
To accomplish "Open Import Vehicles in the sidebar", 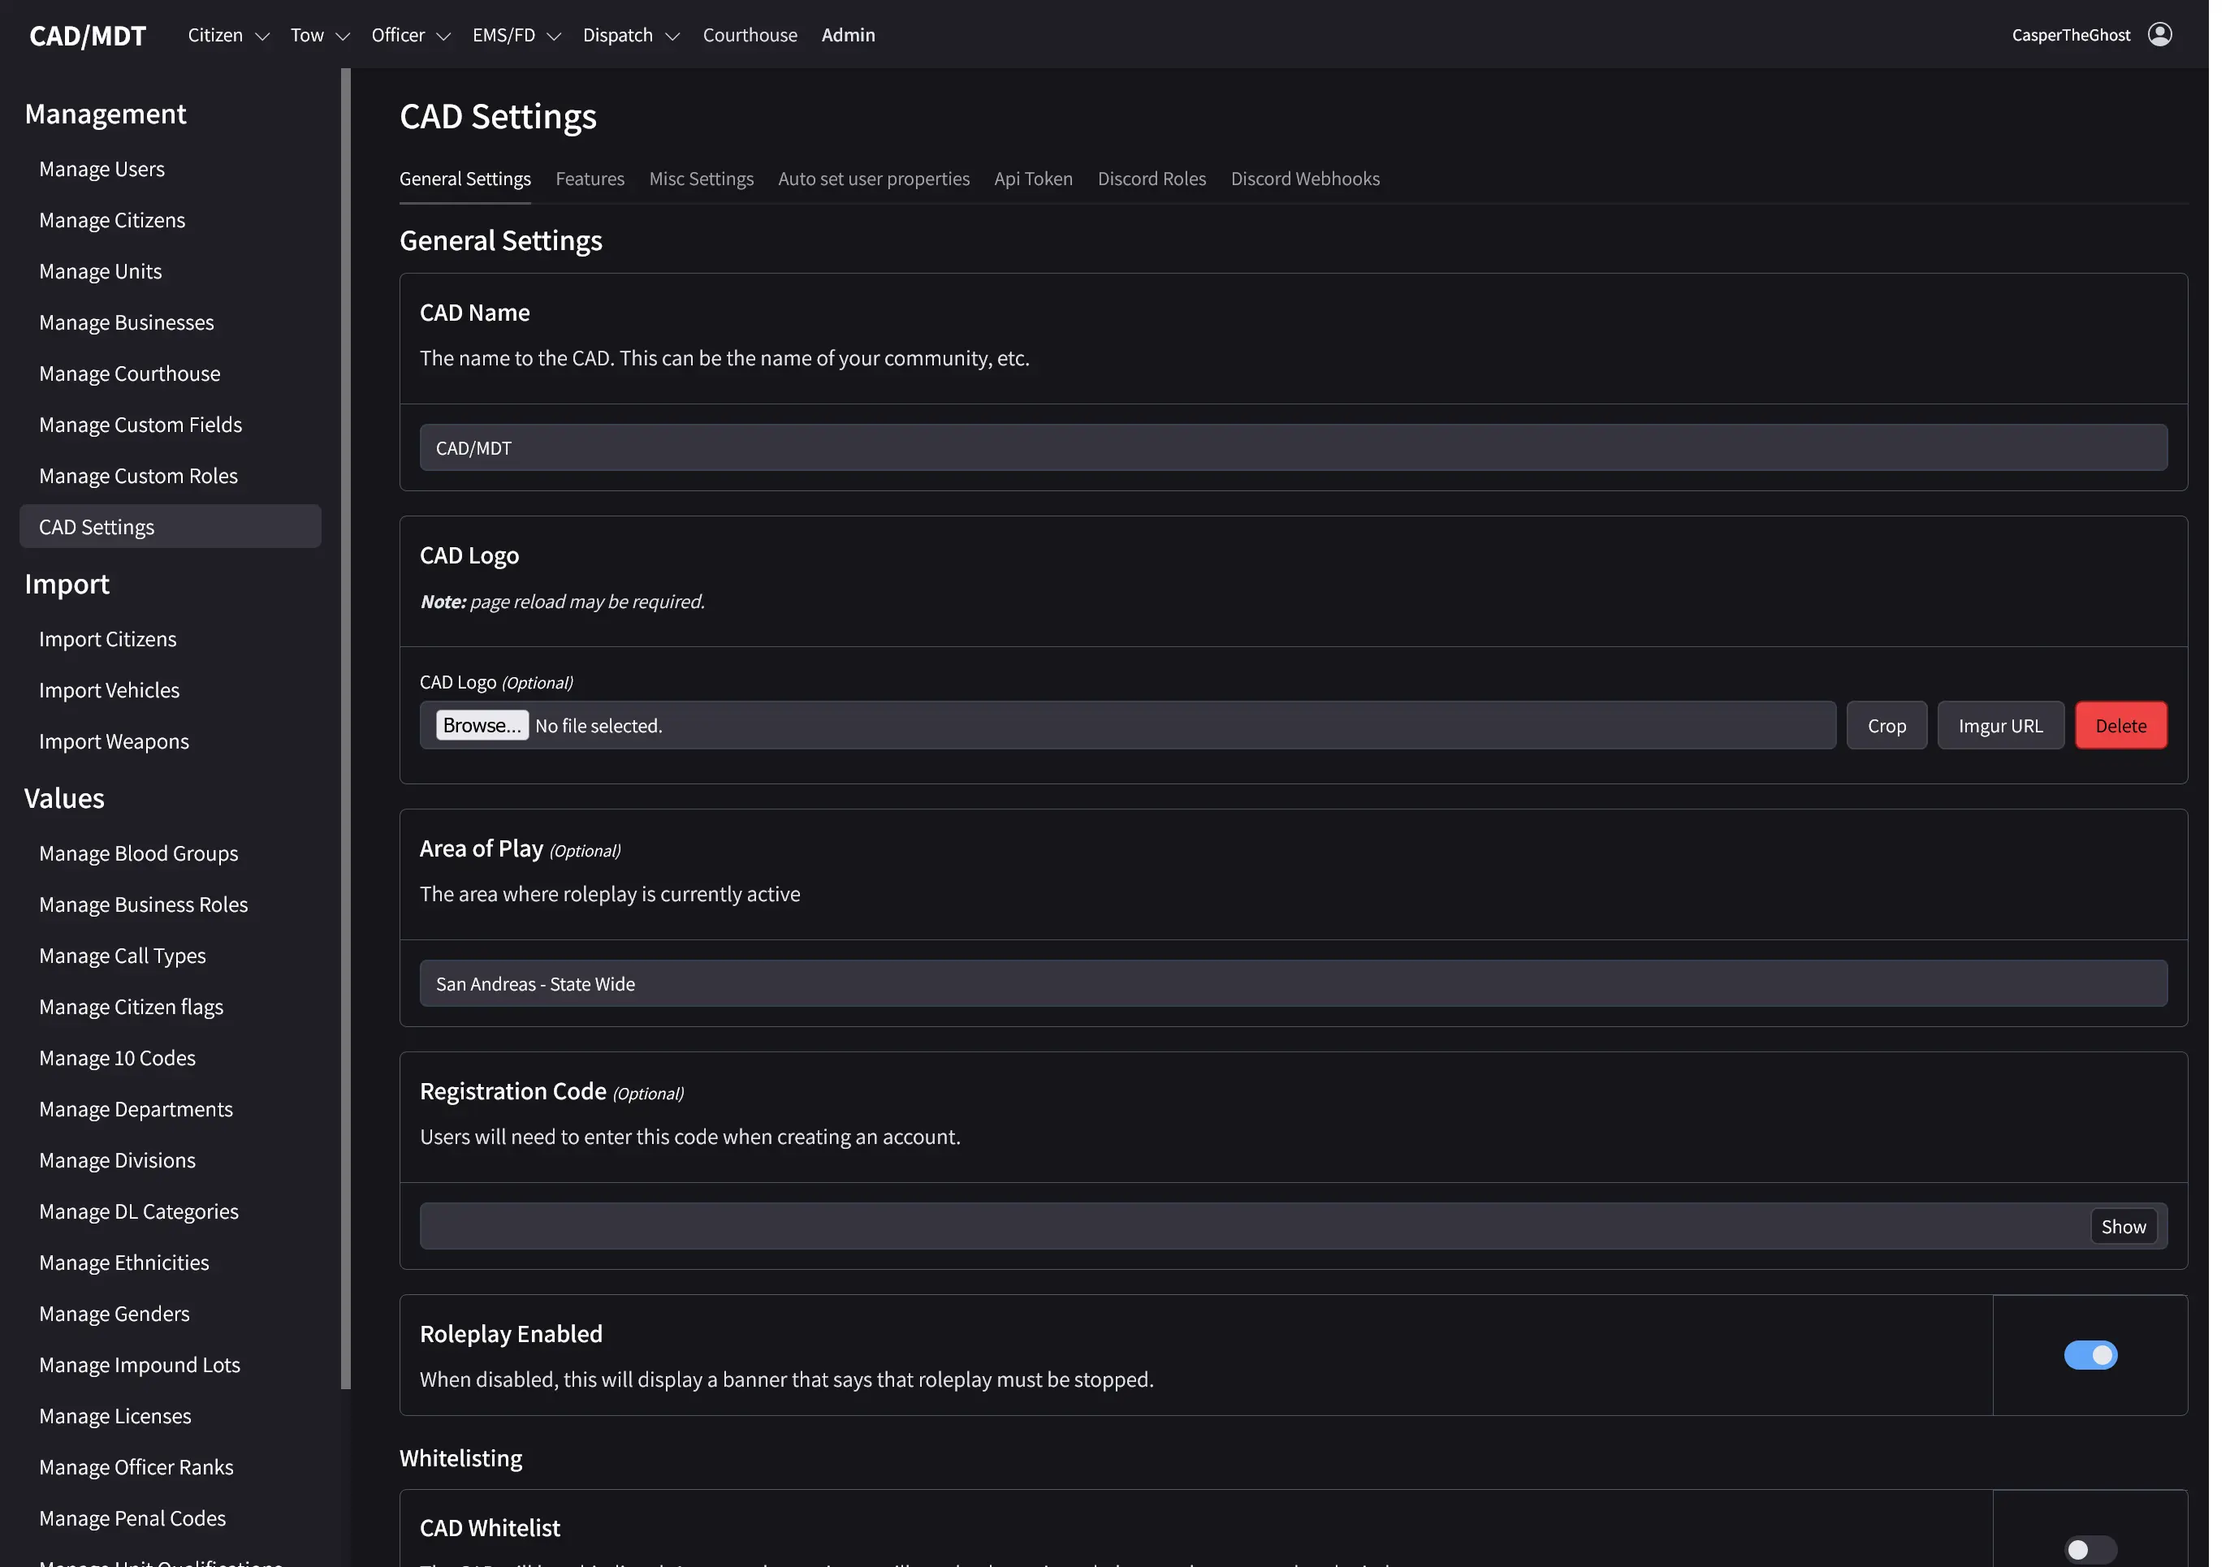I will point(109,689).
